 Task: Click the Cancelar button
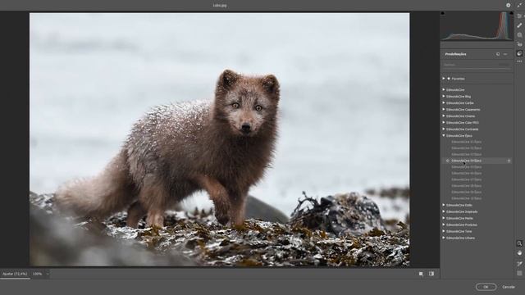pyautogui.click(x=509, y=287)
